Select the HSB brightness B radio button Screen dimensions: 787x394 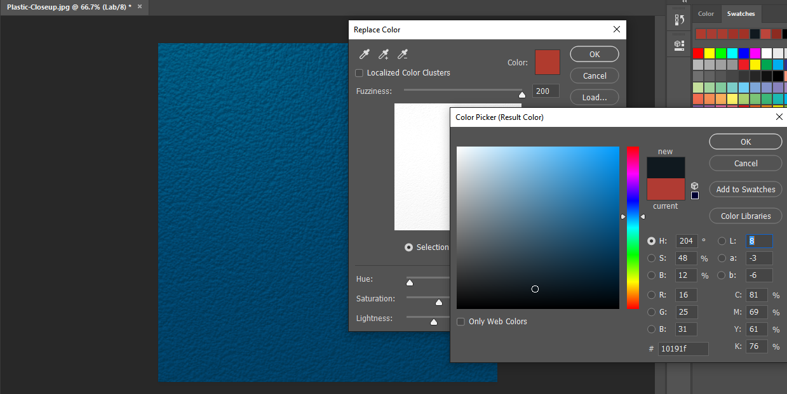coord(651,275)
